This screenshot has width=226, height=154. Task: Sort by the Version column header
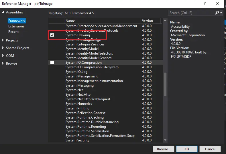[150, 21]
